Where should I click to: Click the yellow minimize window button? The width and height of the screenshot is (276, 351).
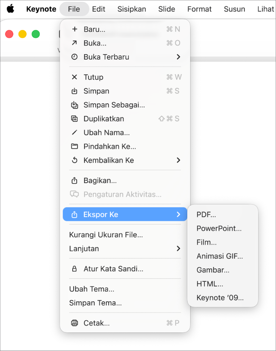tap(22, 34)
